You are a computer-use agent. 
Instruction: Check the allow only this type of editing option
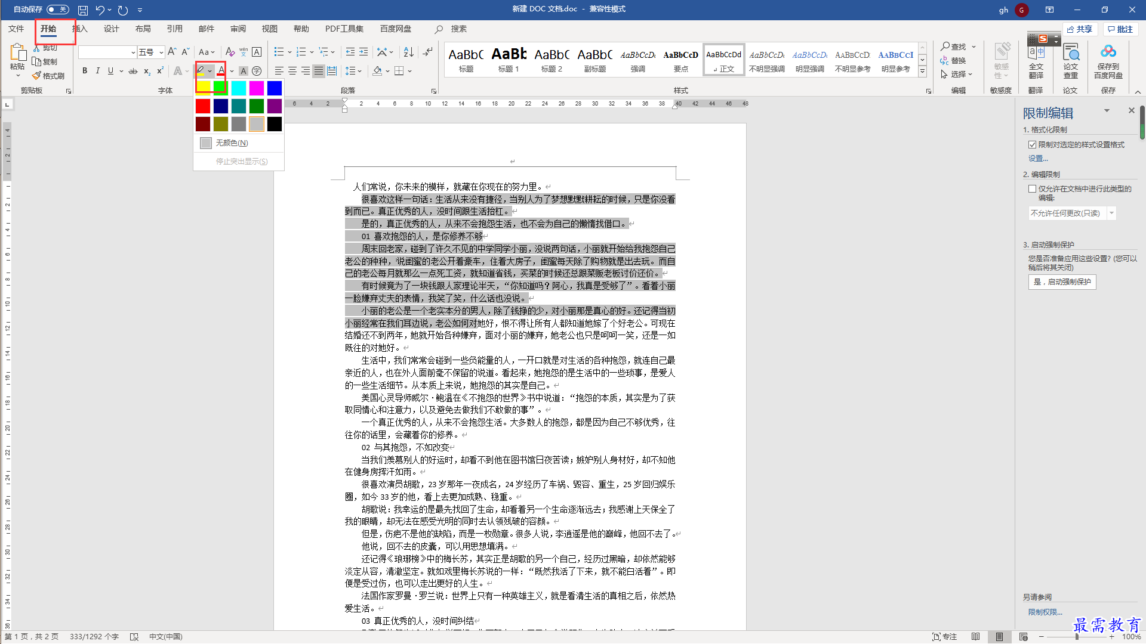(x=1032, y=188)
